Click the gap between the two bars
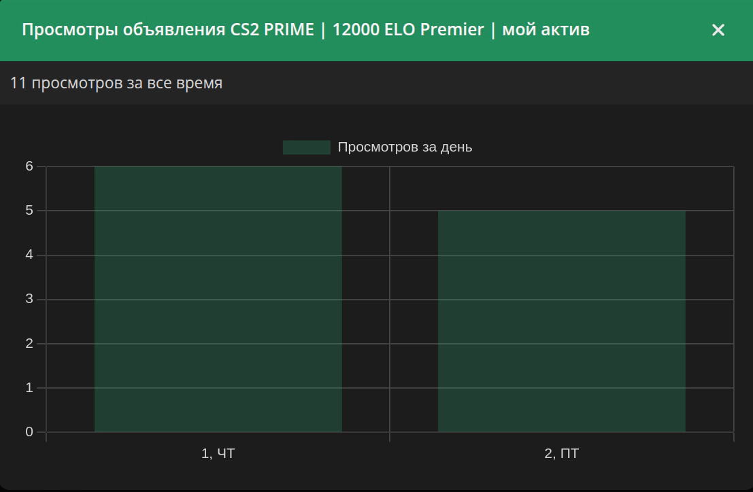Screen dimensions: 753x492 390,299
